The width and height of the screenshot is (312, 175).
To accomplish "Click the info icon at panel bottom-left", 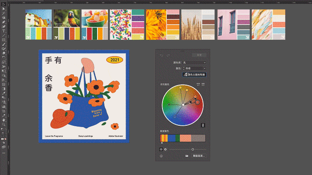I will pos(161,156).
